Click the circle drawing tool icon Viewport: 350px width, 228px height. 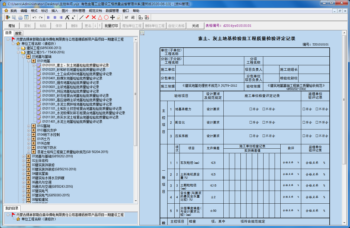(x=106, y=17)
